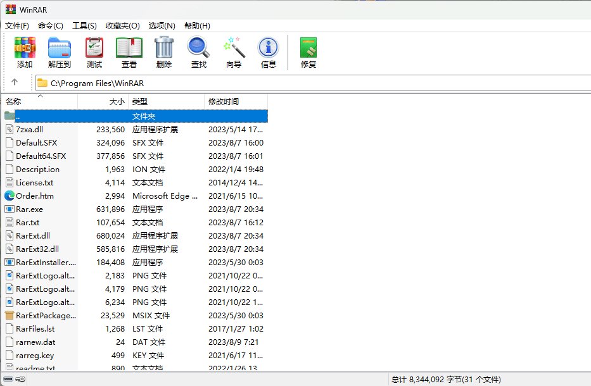Image resolution: width=591 pixels, height=386 pixels.
Task: Click the Add (添加) toolbar icon
Action: click(x=25, y=47)
